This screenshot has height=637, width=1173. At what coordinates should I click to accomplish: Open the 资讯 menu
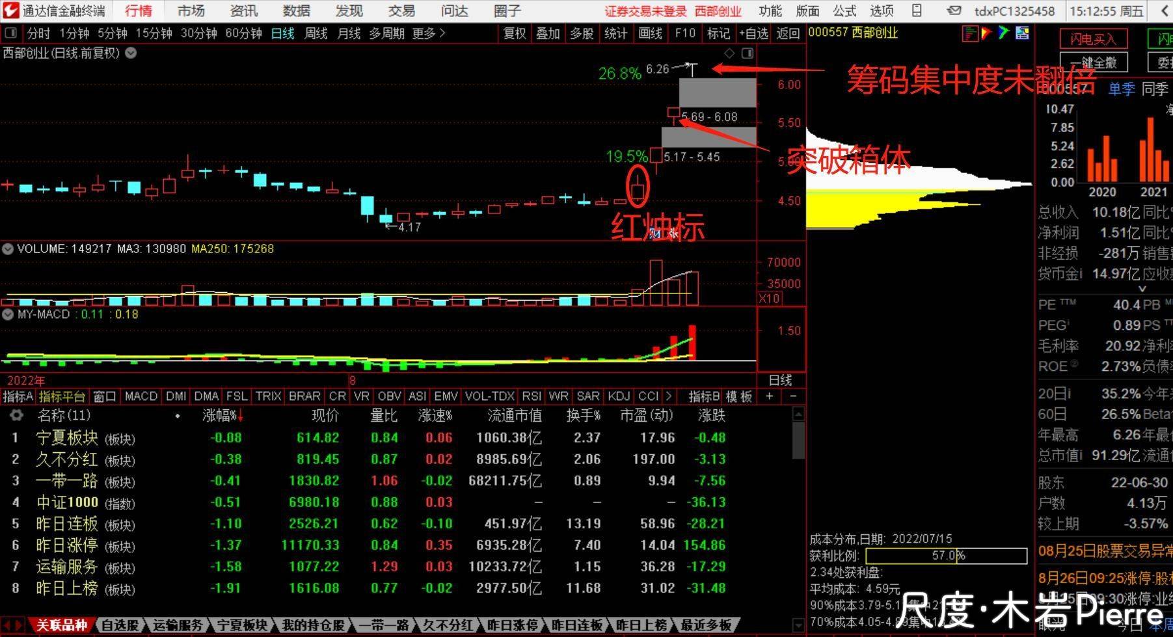tap(243, 11)
